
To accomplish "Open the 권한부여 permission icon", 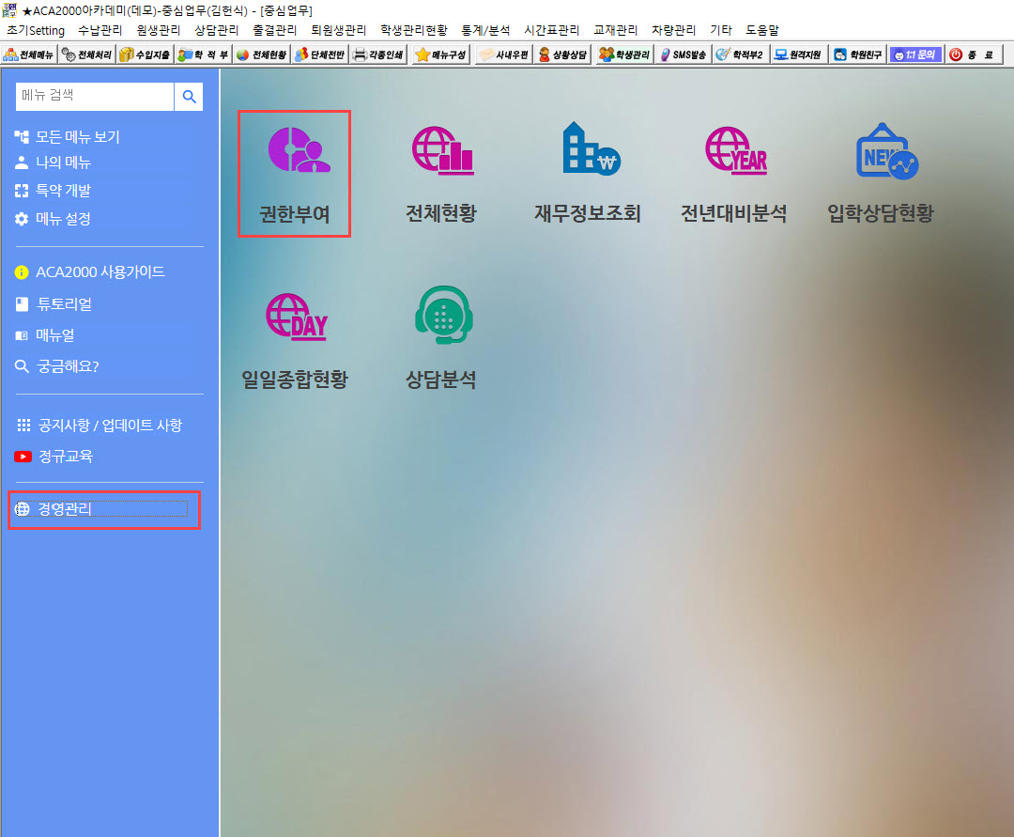I will (x=294, y=151).
